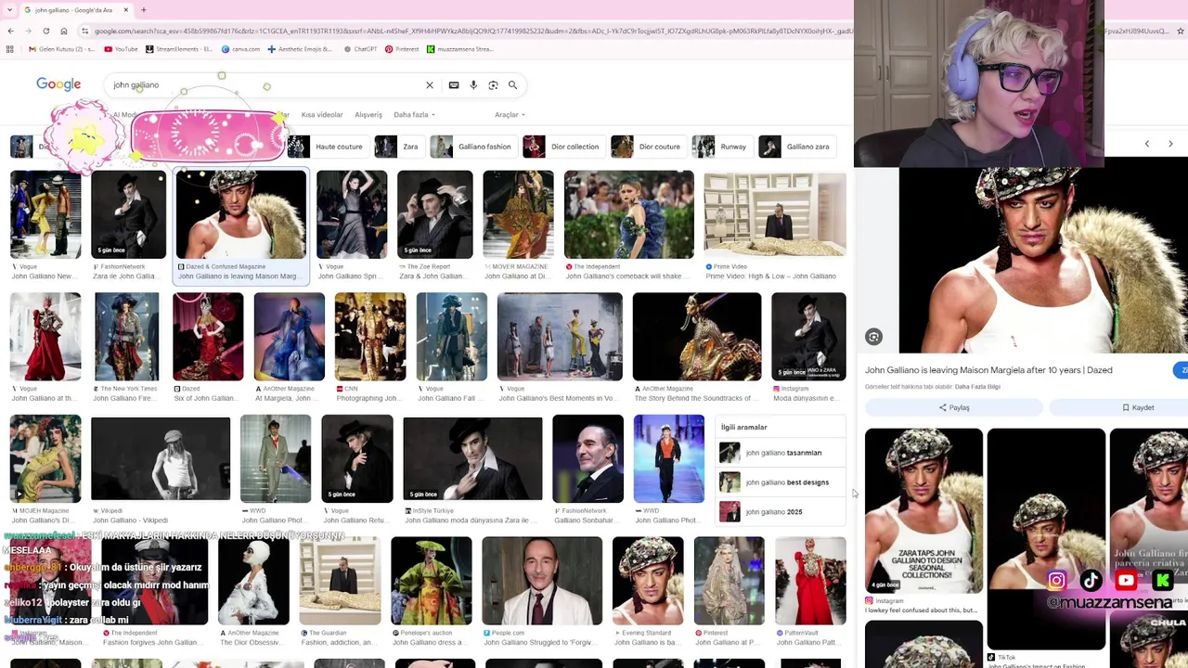The image size is (1188, 668).
Task: Switch to Alışveriş tab
Action: (368, 115)
